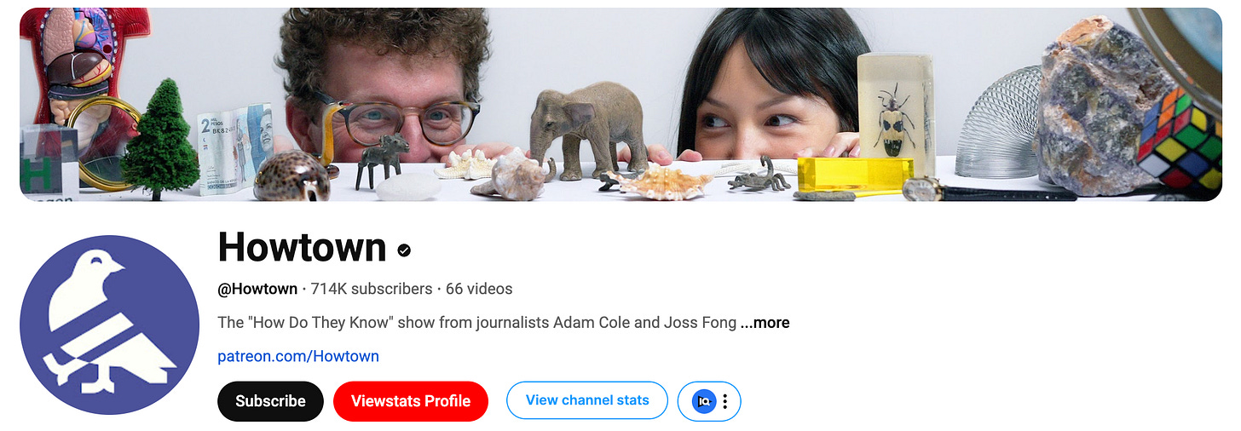Screen dimensions: 1241x431
Task: Subscribe to the Howtown channel
Action: 270,401
